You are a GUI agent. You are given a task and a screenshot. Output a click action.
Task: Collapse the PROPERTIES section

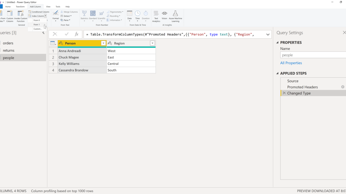pyautogui.click(x=278, y=43)
